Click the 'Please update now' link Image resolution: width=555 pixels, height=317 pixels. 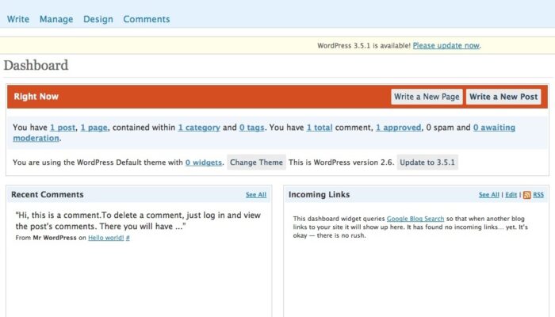coord(446,46)
